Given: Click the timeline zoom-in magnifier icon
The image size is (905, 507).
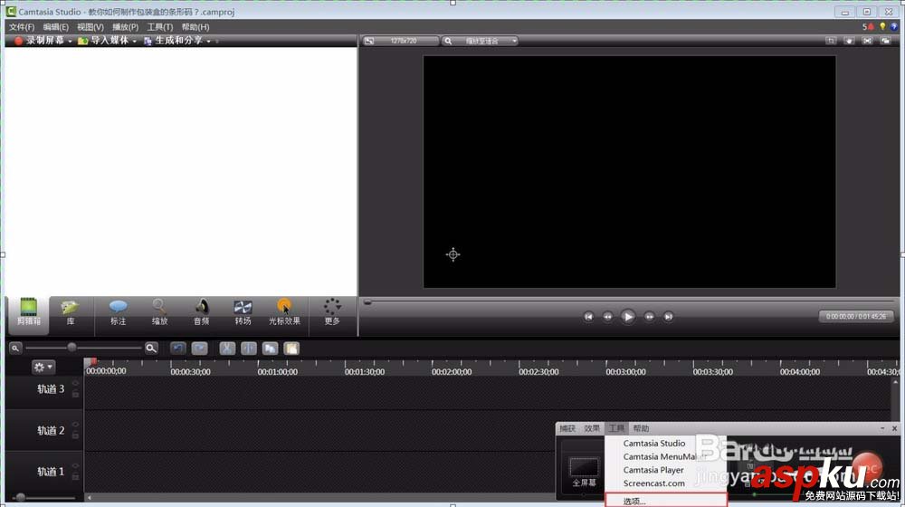Looking at the screenshot, I should [x=151, y=348].
